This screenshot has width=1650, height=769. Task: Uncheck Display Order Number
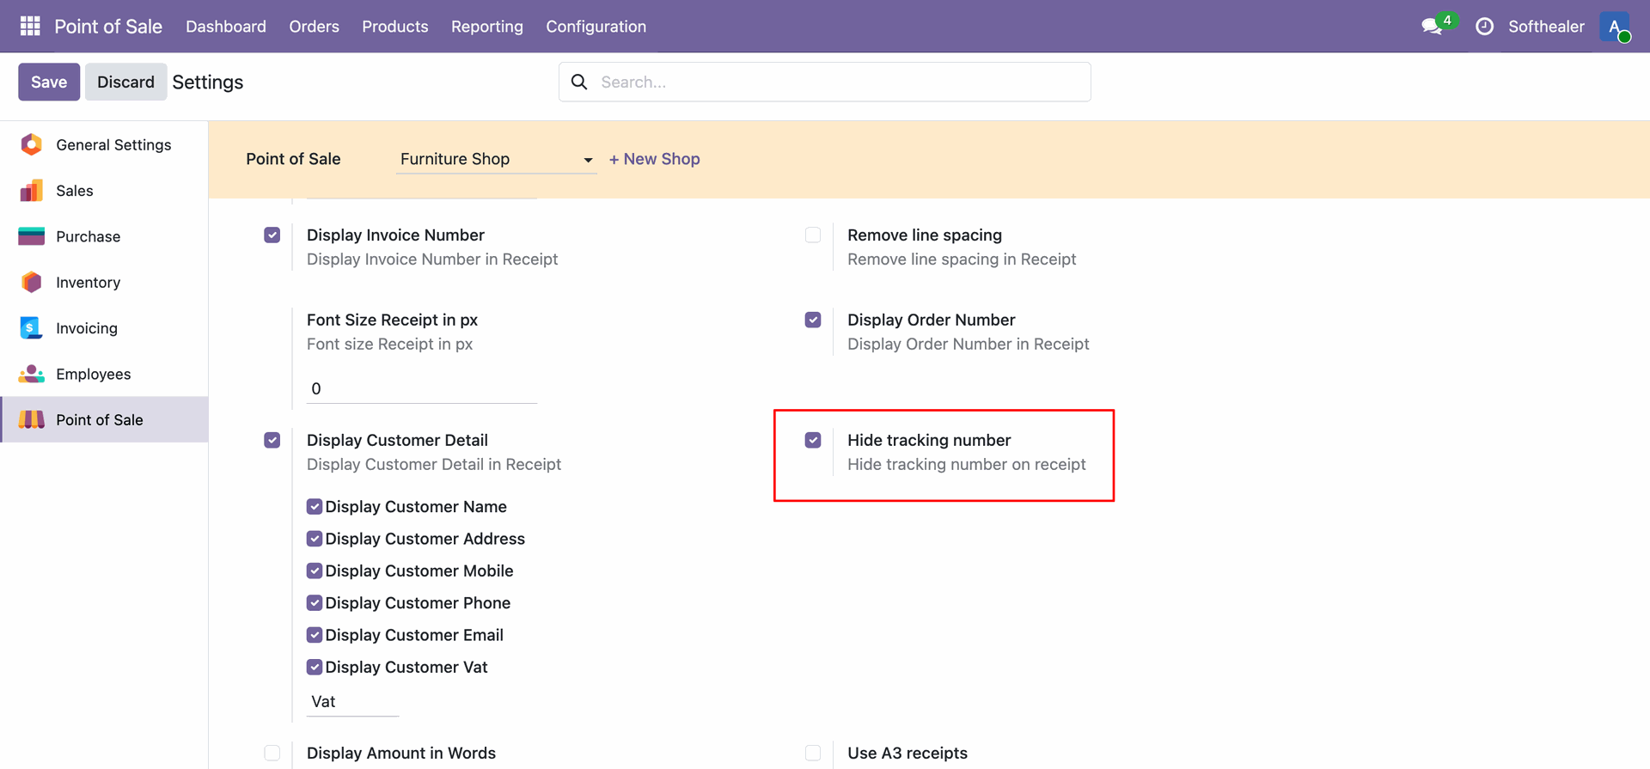(813, 320)
